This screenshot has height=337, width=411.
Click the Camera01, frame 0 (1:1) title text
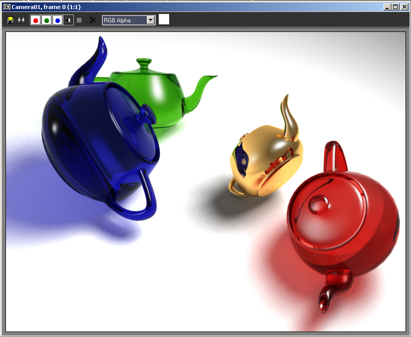[x=46, y=7]
